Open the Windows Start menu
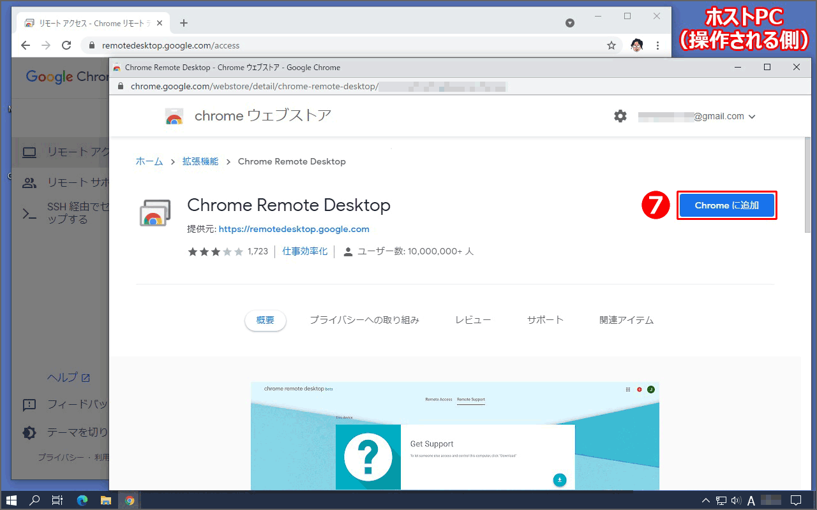Screen dimensions: 817x510 [11, 500]
